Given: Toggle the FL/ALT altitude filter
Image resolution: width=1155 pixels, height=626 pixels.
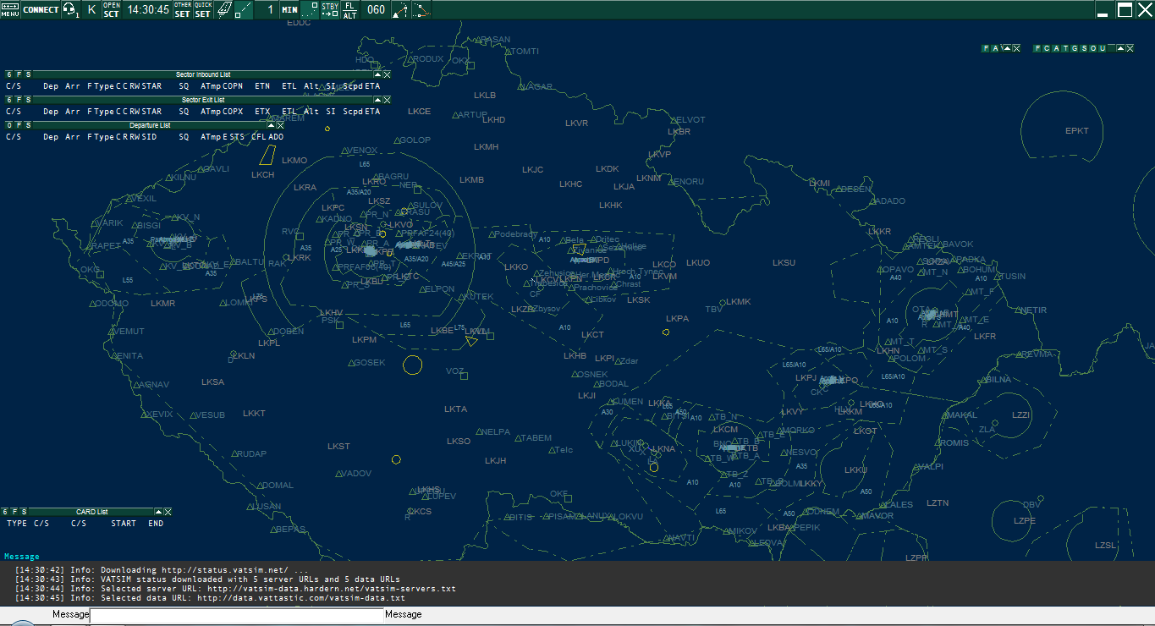Looking at the screenshot, I should tap(349, 9).
